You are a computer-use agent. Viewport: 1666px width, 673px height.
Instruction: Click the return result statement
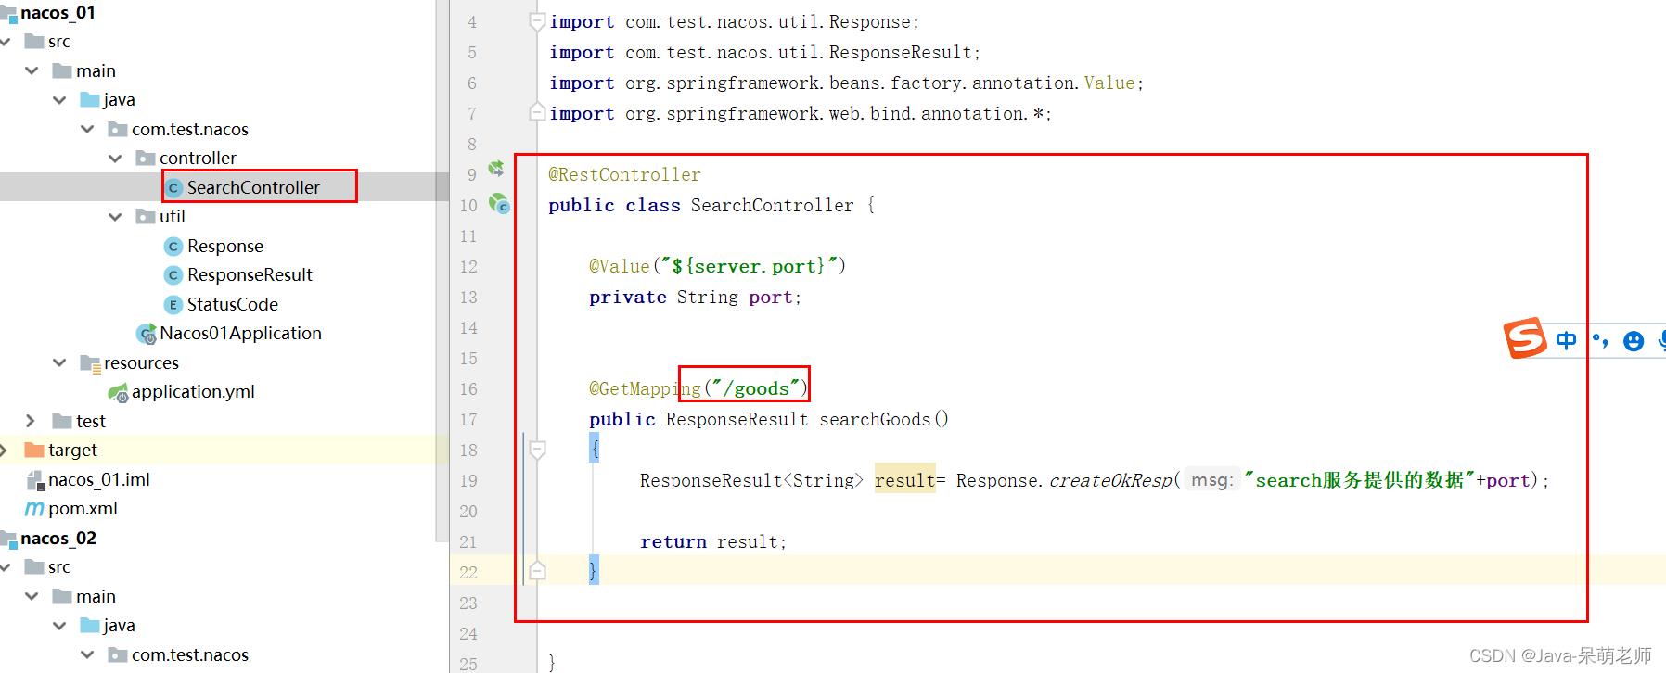713,541
